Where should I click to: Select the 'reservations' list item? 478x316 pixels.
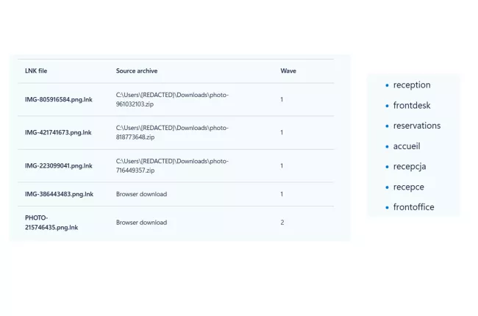pyautogui.click(x=417, y=126)
